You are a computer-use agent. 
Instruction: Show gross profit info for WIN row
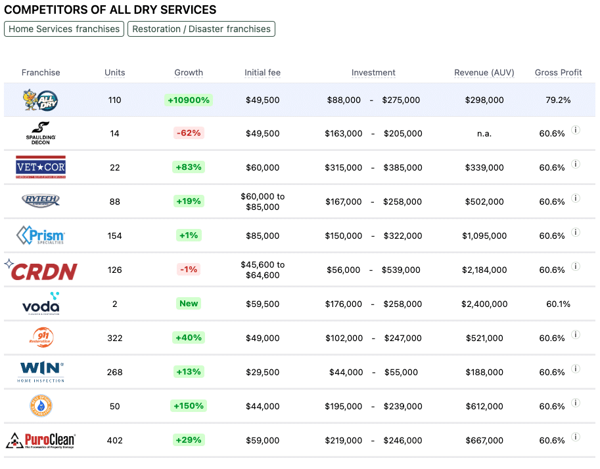576,369
